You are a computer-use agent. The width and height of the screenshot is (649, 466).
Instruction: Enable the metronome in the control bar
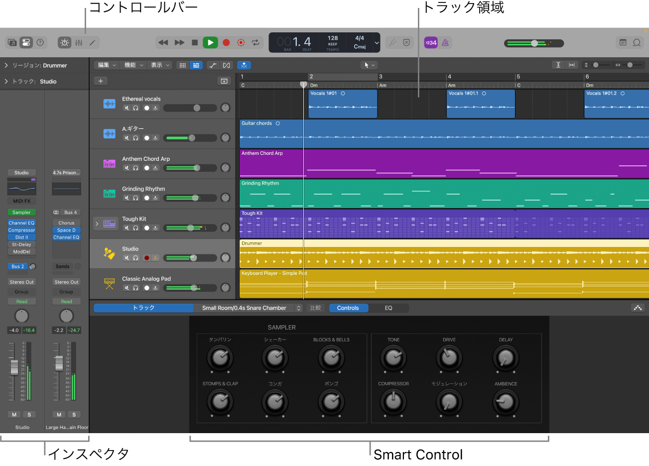tap(445, 43)
